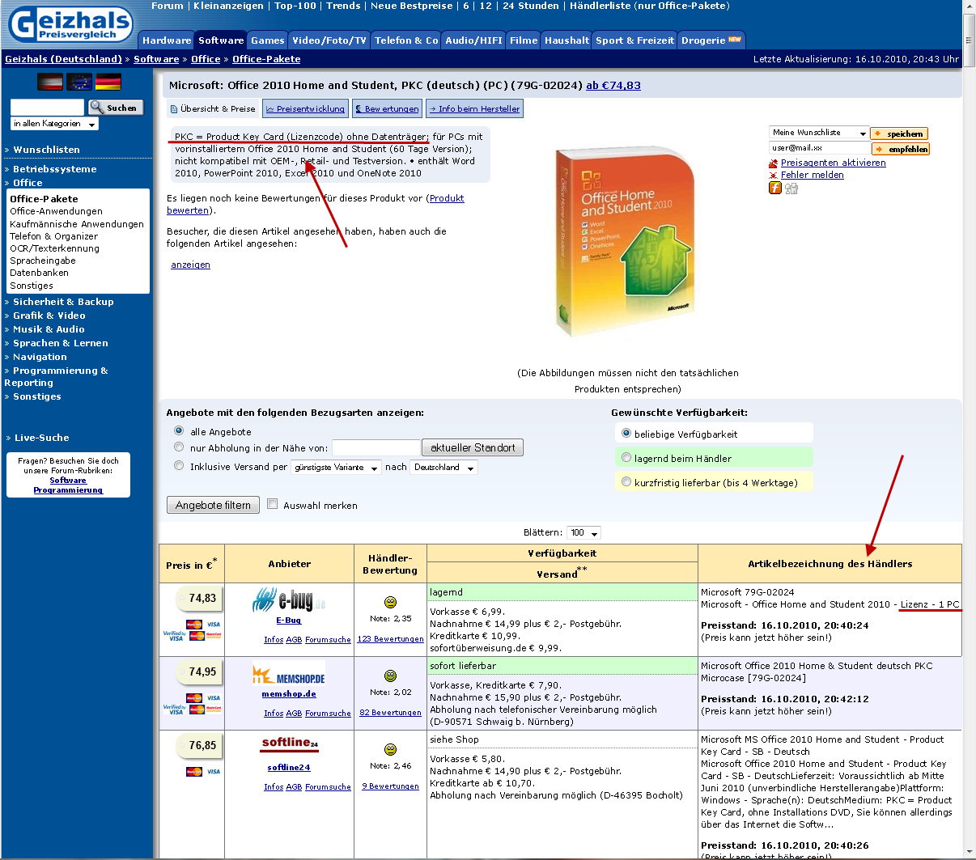
Task: Expand the Sicherheit & Backup category
Action: point(63,302)
